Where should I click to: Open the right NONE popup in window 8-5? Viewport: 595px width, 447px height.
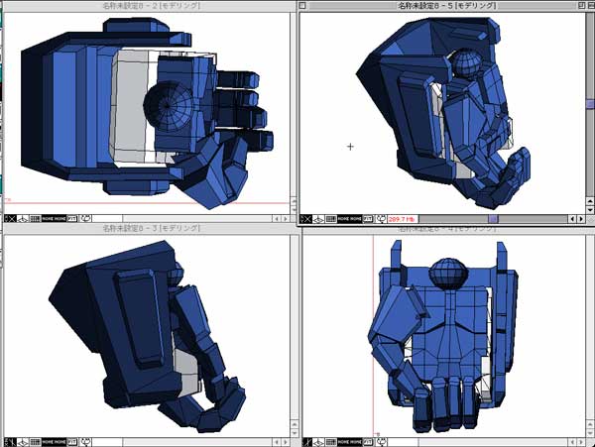[x=356, y=219]
